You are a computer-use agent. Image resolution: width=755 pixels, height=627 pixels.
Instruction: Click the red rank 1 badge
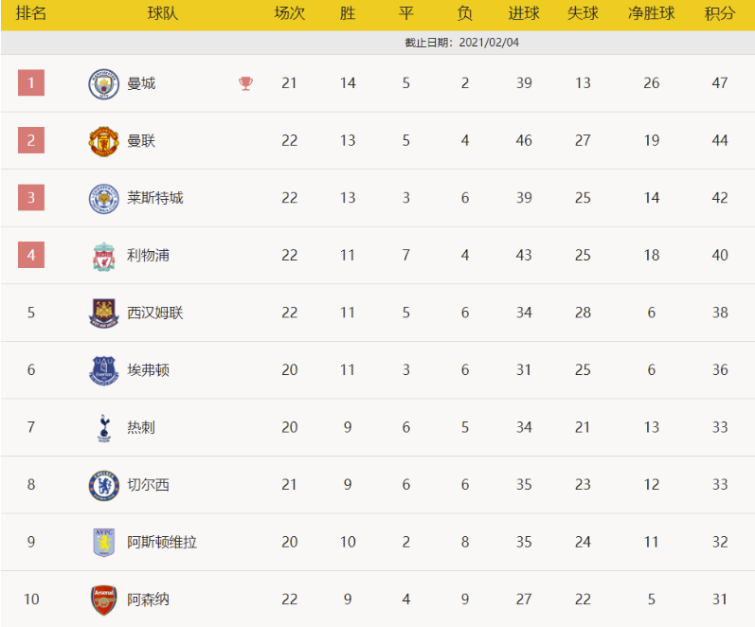point(31,83)
